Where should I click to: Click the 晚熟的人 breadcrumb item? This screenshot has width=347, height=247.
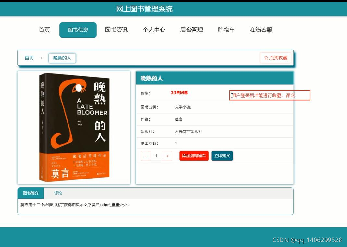click(x=62, y=58)
